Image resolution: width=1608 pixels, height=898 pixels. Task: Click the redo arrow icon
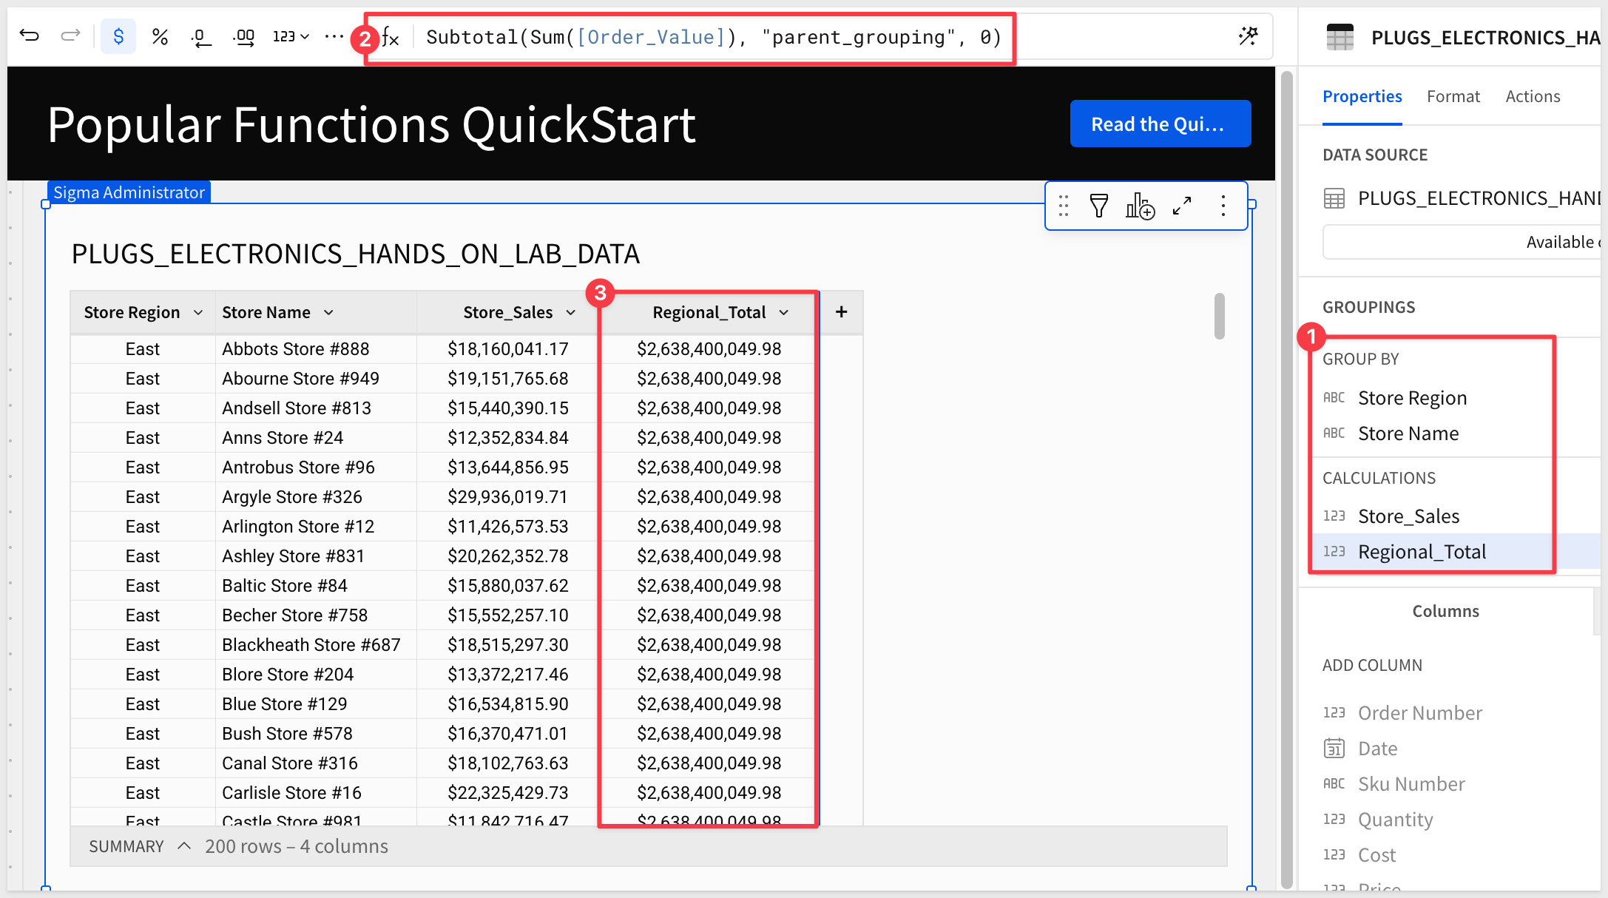point(70,36)
